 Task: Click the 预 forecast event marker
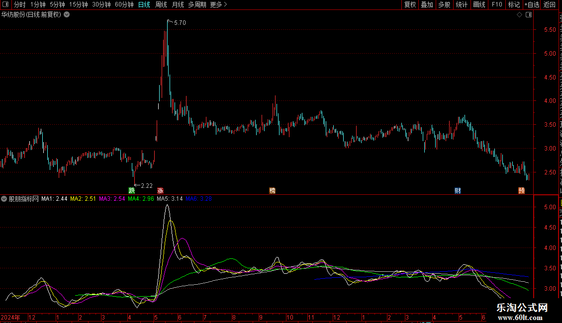pyautogui.click(x=522, y=190)
